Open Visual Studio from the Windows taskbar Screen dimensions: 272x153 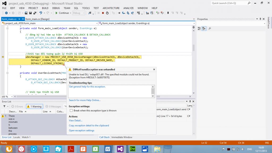point(120,149)
